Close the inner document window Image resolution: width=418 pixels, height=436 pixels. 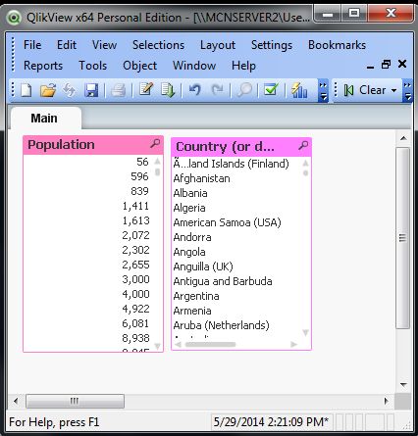402,64
